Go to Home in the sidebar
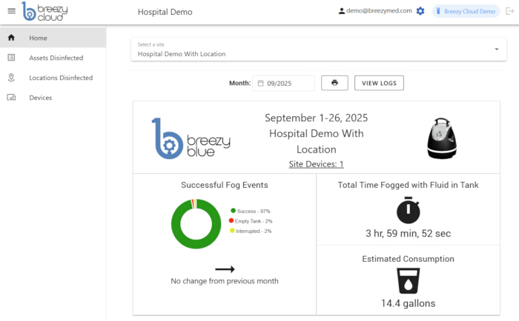 53,38
